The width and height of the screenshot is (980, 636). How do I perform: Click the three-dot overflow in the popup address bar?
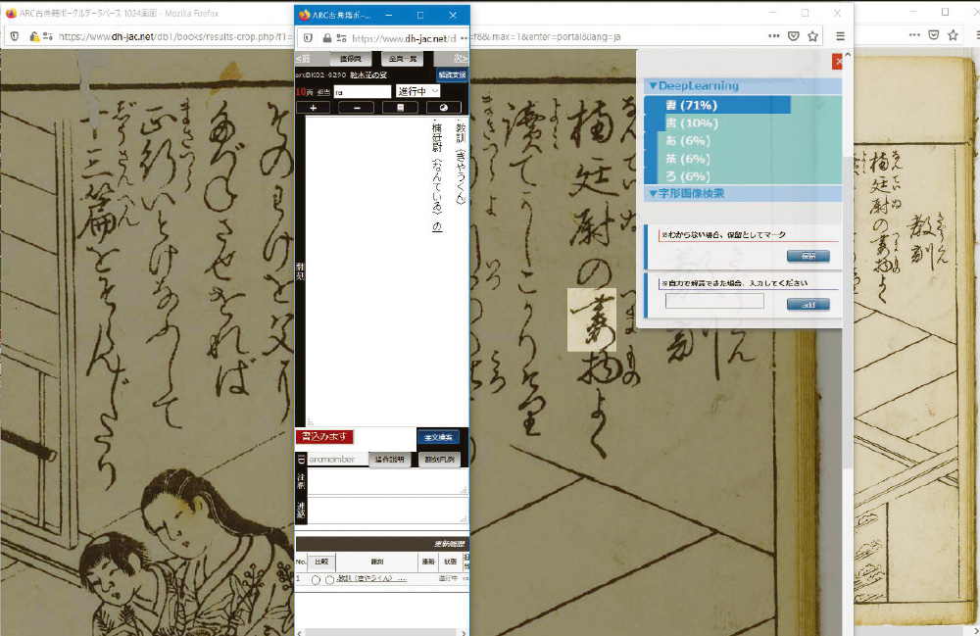pos(464,38)
